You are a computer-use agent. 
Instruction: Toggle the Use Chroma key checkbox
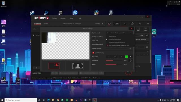click(x=93, y=53)
